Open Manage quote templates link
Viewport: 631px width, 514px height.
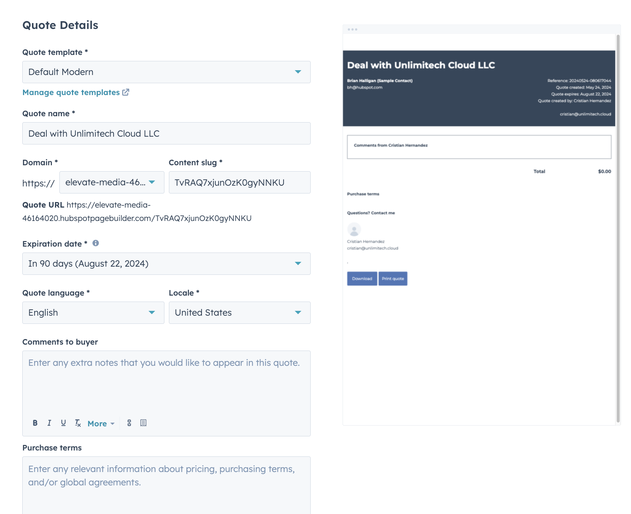[x=71, y=92]
